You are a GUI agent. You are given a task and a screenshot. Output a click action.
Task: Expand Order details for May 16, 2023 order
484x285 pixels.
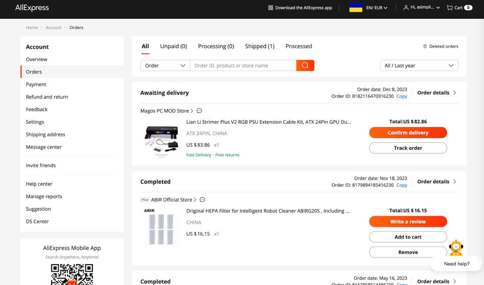[437, 281]
